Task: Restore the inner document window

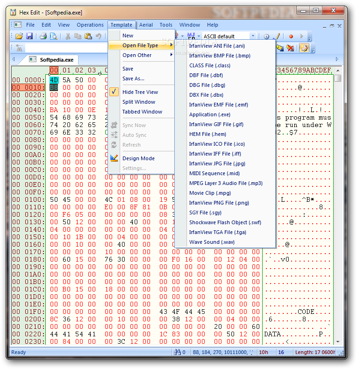Action: point(332,26)
